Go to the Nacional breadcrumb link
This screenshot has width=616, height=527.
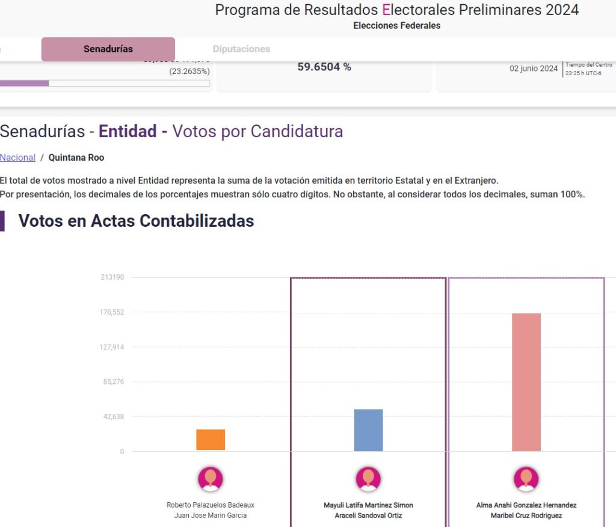coord(17,158)
